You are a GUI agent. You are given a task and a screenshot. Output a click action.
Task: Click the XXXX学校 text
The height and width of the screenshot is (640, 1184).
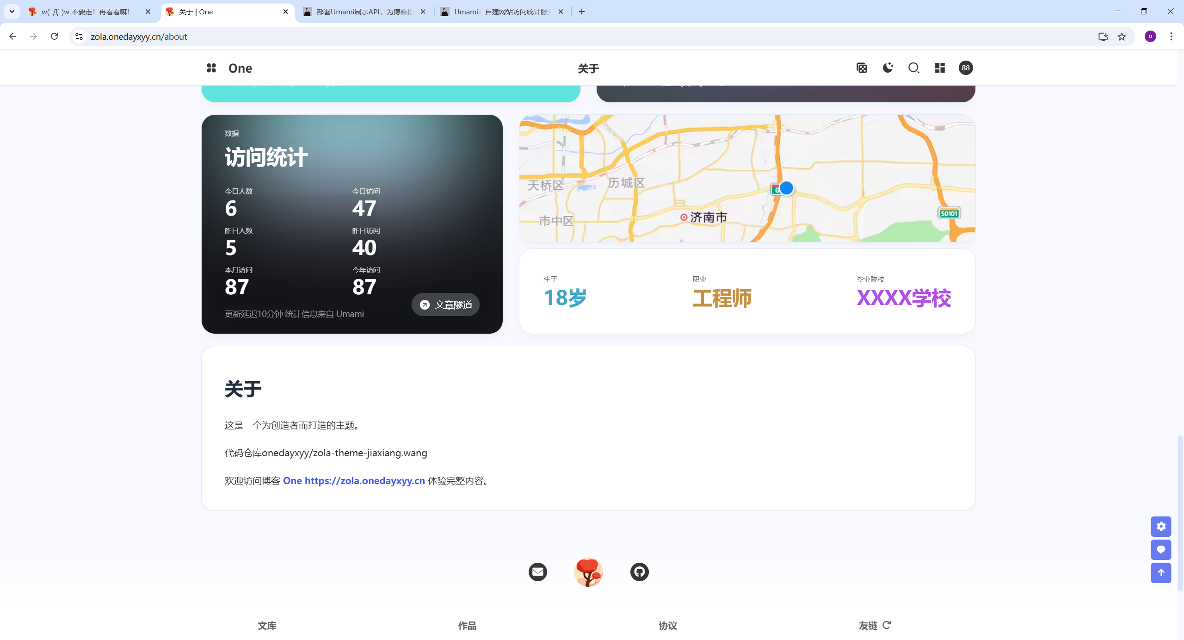tap(904, 298)
